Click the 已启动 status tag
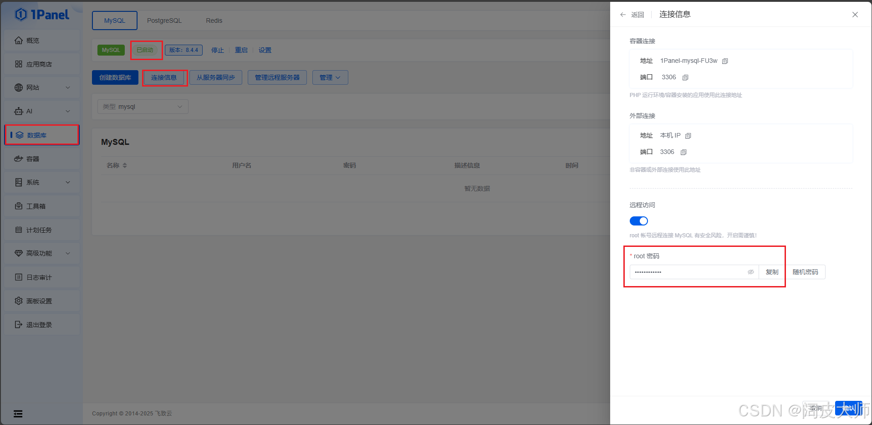Image resolution: width=872 pixels, height=425 pixels. tap(145, 50)
